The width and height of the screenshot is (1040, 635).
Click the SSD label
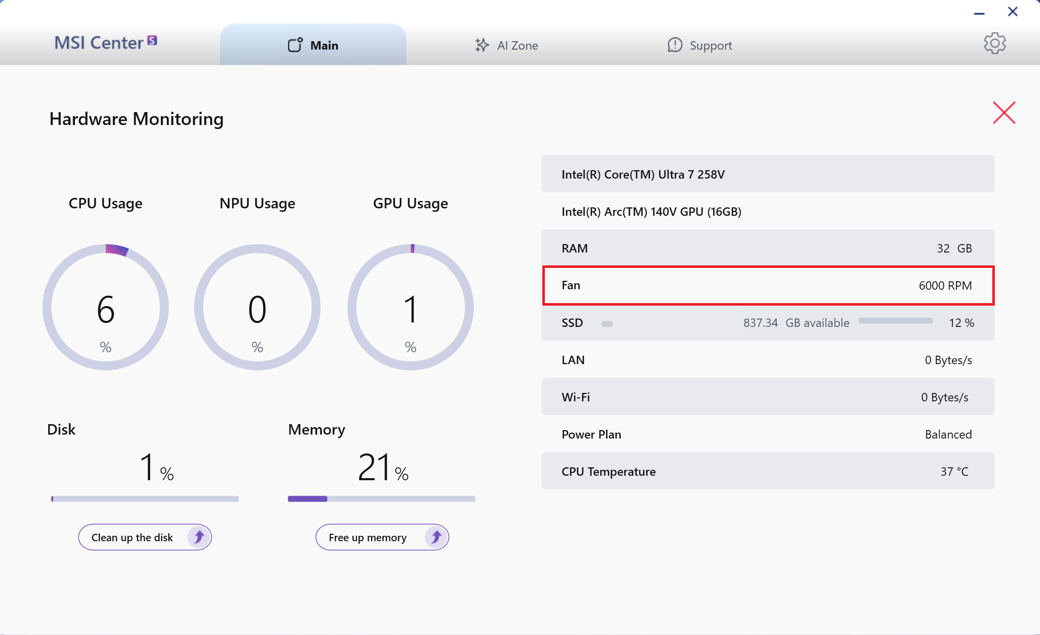tap(572, 322)
